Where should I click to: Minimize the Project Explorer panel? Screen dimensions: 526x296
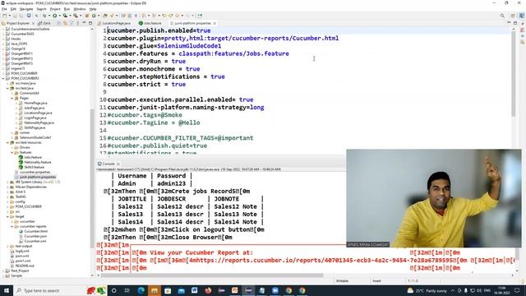pyautogui.click(x=85, y=23)
